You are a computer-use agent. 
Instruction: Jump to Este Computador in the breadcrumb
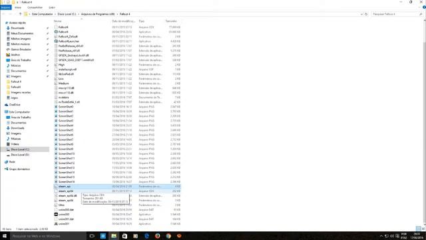[43, 14]
